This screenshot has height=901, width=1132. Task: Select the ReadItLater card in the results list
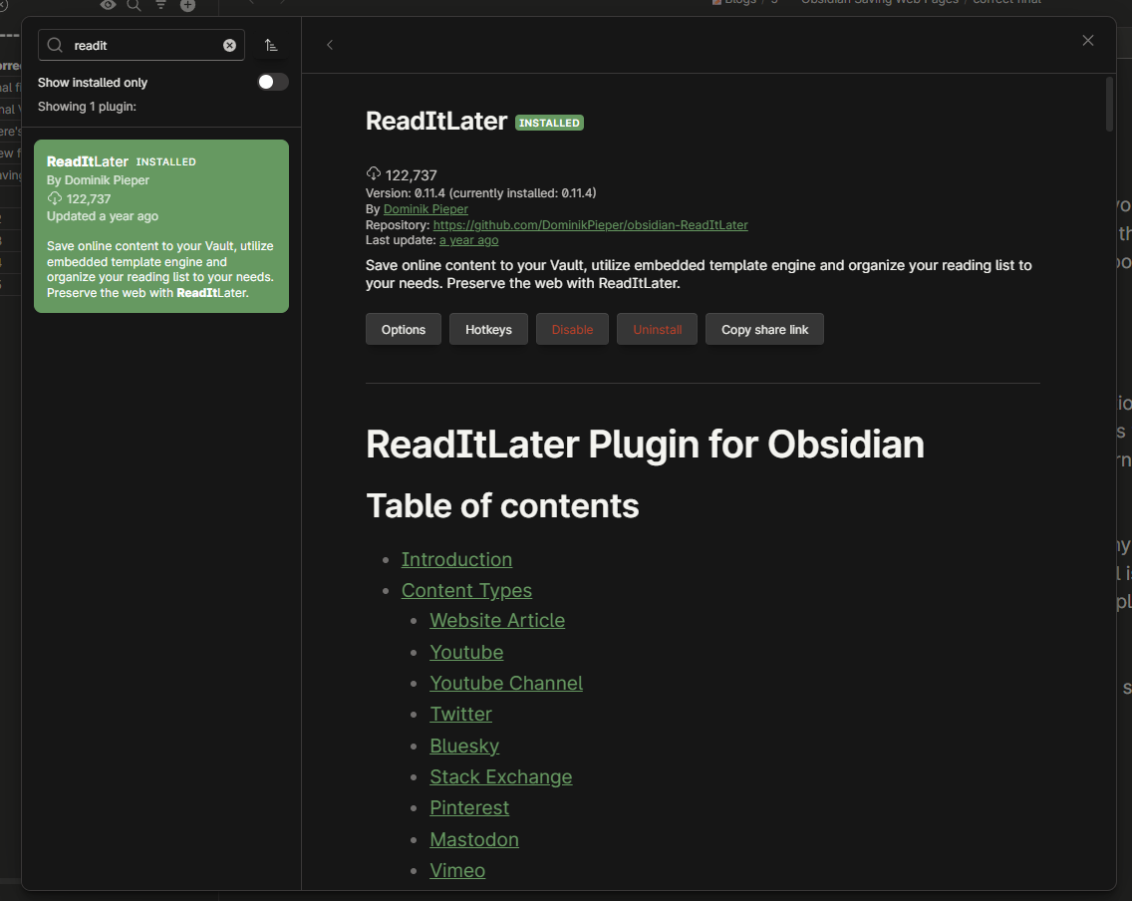click(160, 225)
